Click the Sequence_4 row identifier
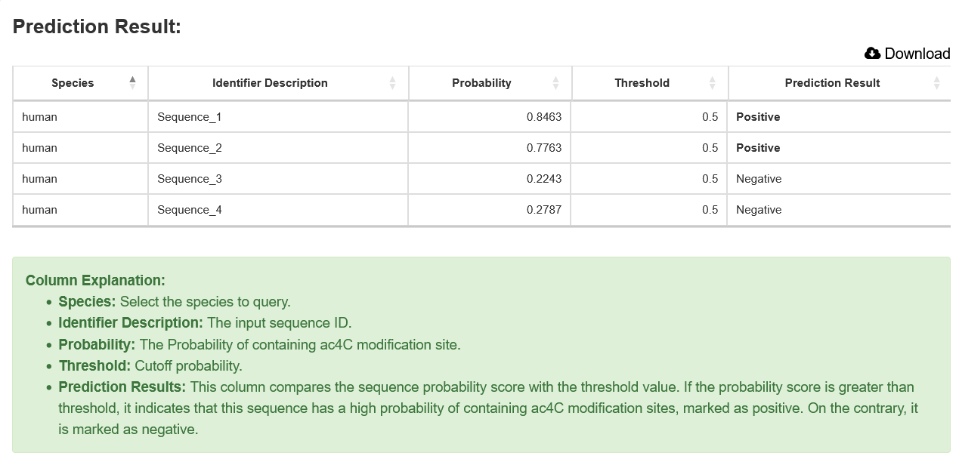 190,210
